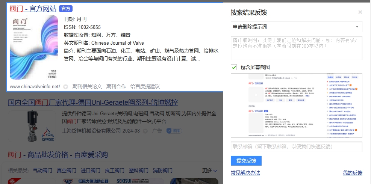Expand 更多 related categories

coord(210,170)
